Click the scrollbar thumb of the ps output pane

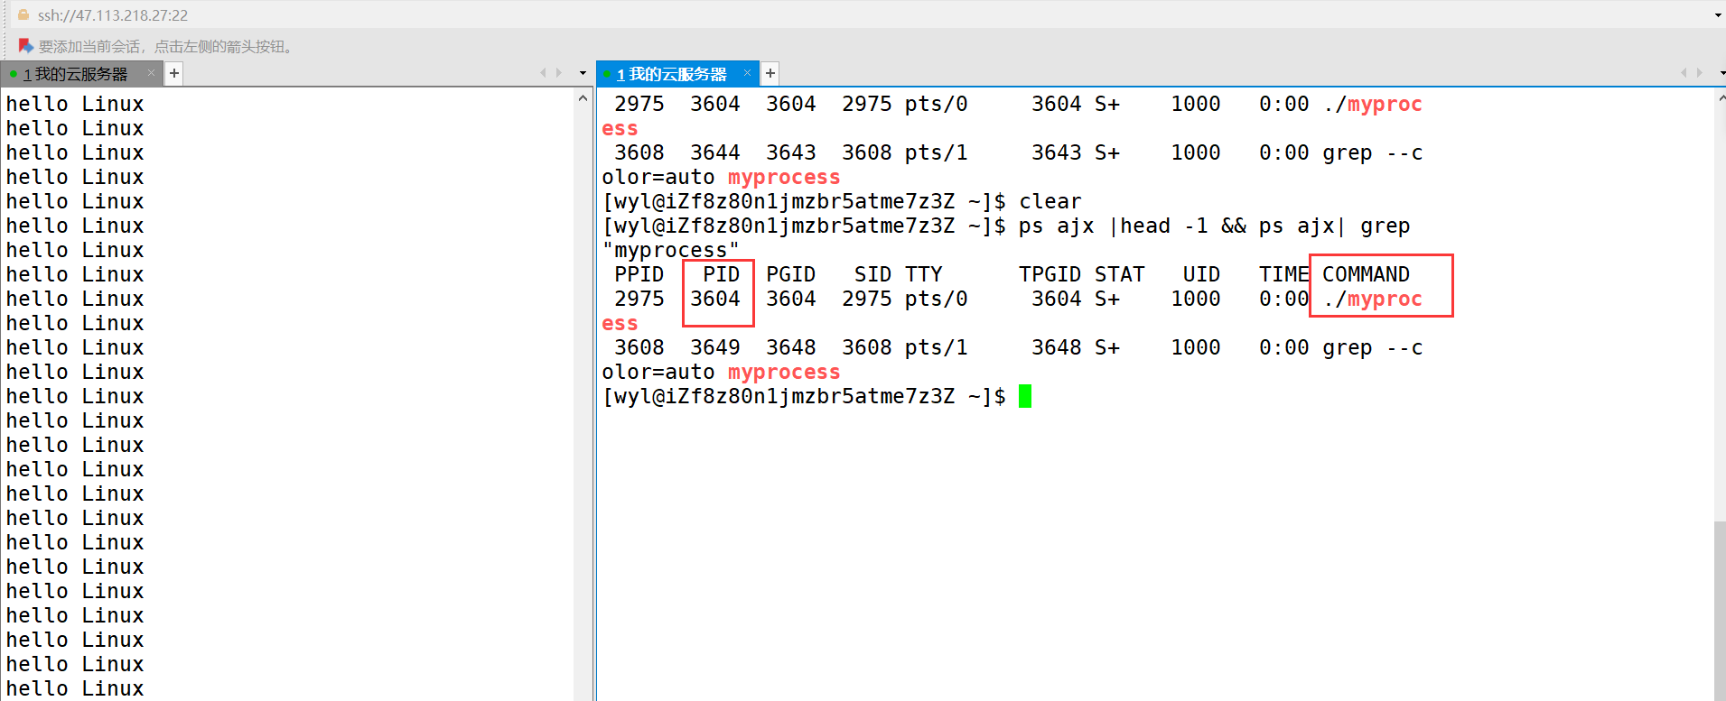(x=1720, y=610)
